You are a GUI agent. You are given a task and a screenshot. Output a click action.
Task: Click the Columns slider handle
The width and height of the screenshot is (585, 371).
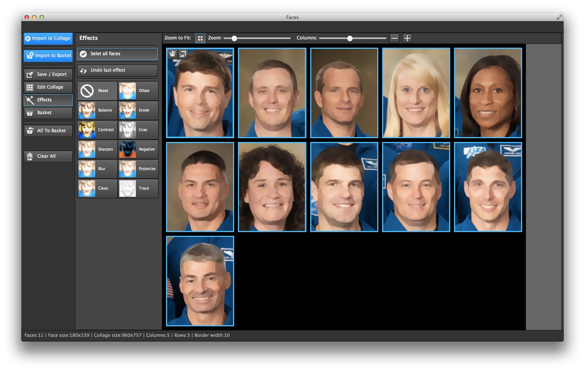pos(350,38)
